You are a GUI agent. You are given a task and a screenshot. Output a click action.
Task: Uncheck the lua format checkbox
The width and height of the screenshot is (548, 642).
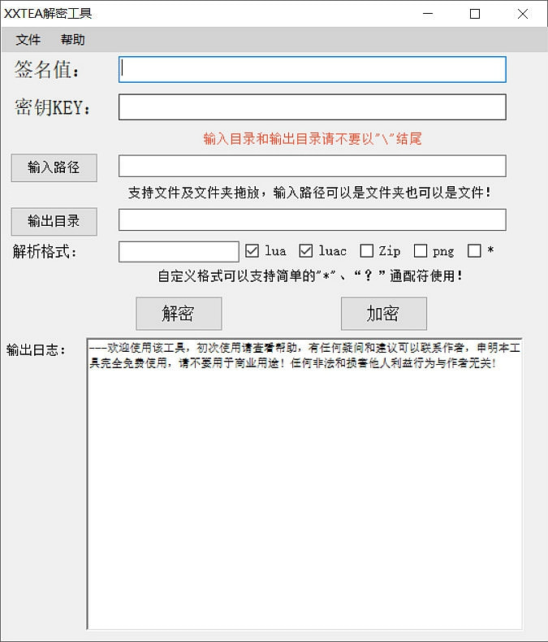pos(252,251)
